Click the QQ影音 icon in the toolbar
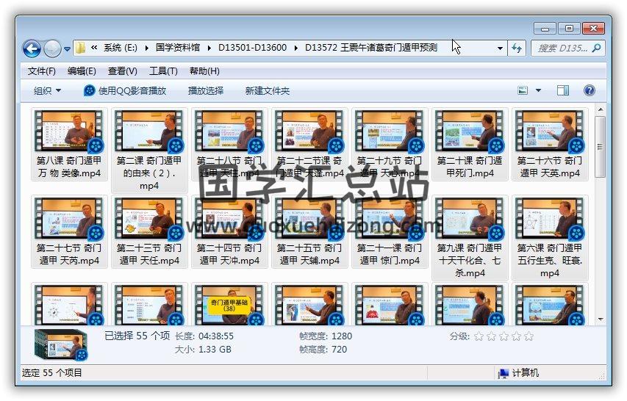Image resolution: width=627 pixels, height=401 pixels. 90,90
